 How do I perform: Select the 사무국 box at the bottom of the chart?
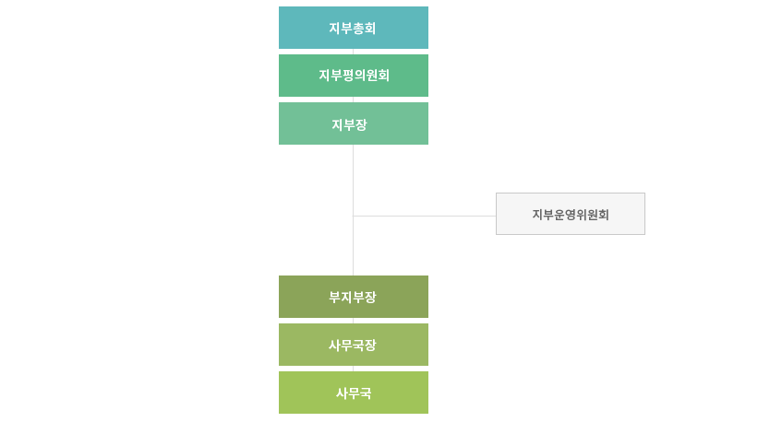pyautogui.click(x=354, y=393)
